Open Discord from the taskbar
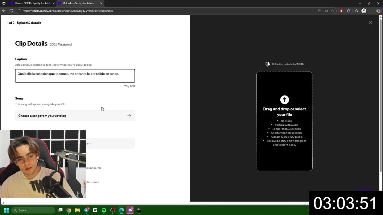The height and width of the screenshot is (215, 383). tap(130, 210)
